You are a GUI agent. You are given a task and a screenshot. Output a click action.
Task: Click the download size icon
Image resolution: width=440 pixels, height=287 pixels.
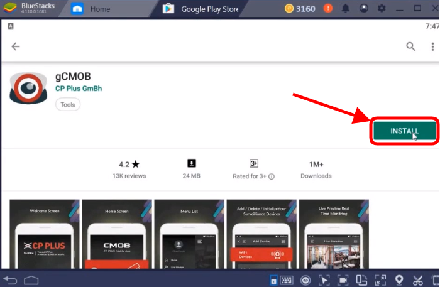click(192, 163)
